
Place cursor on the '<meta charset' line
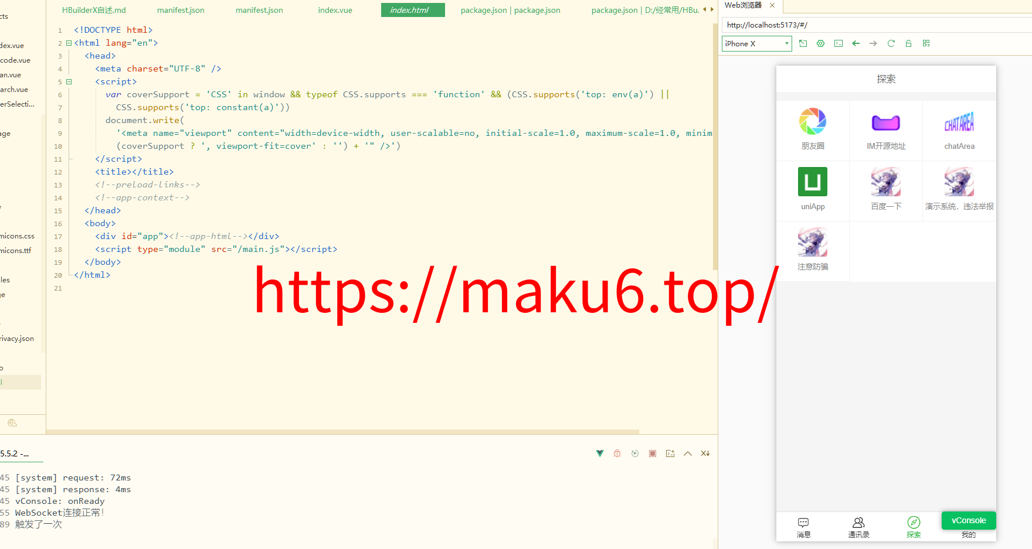tap(158, 69)
